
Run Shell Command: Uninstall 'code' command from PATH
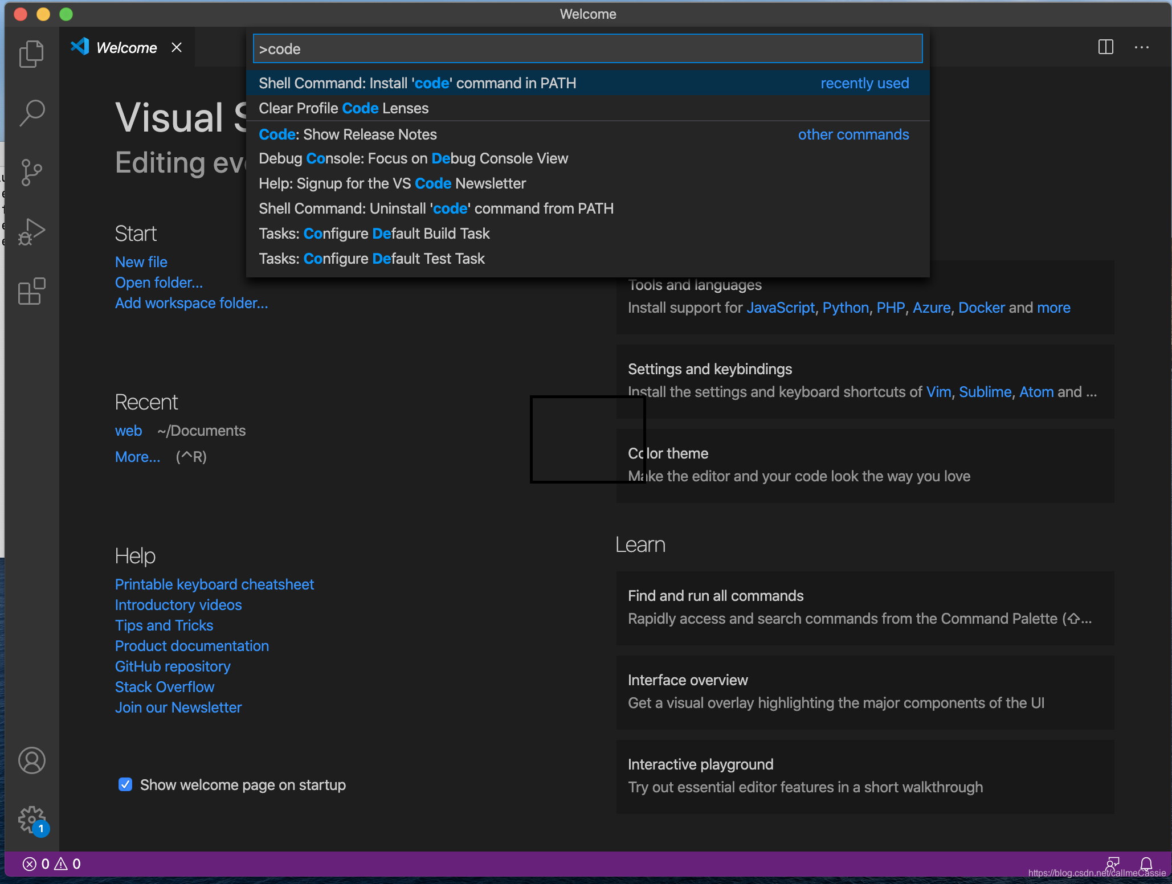[587, 208]
